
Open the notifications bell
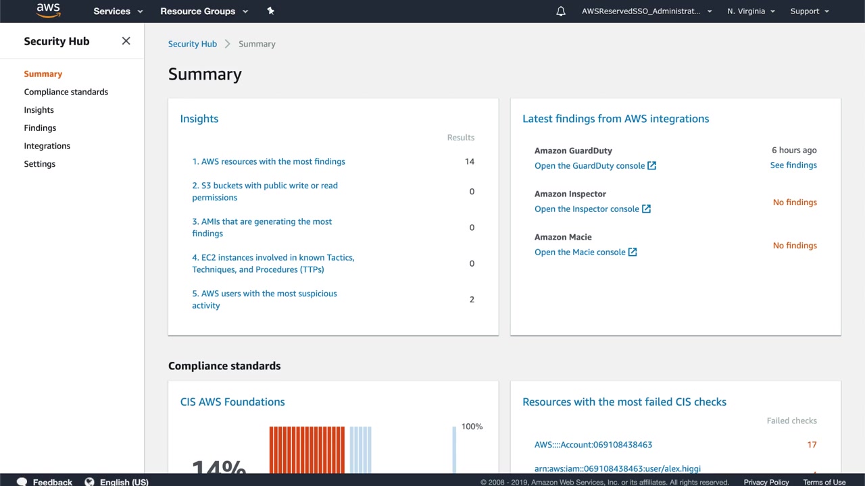tap(560, 11)
